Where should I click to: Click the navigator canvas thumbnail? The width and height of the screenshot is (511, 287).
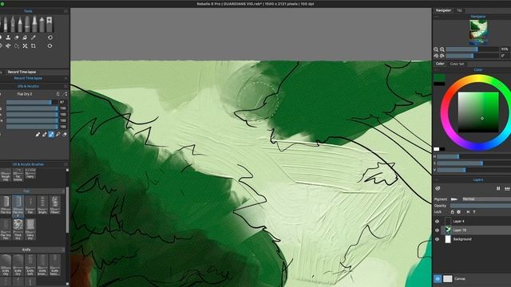point(478,32)
